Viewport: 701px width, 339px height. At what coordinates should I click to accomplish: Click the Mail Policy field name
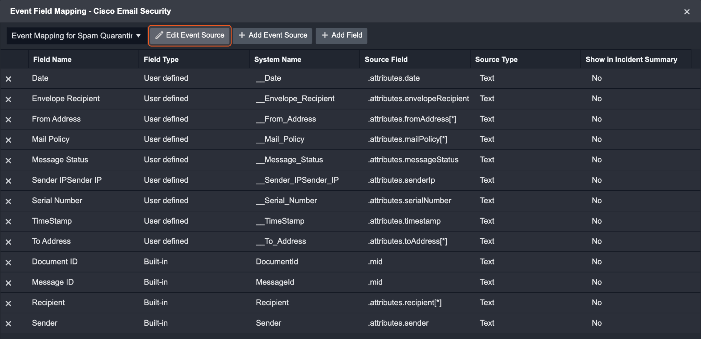(51, 139)
